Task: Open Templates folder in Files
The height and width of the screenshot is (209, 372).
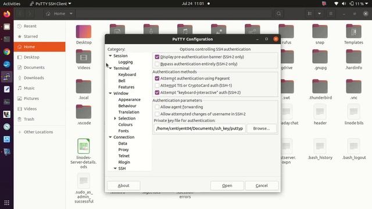Action: 353,35
